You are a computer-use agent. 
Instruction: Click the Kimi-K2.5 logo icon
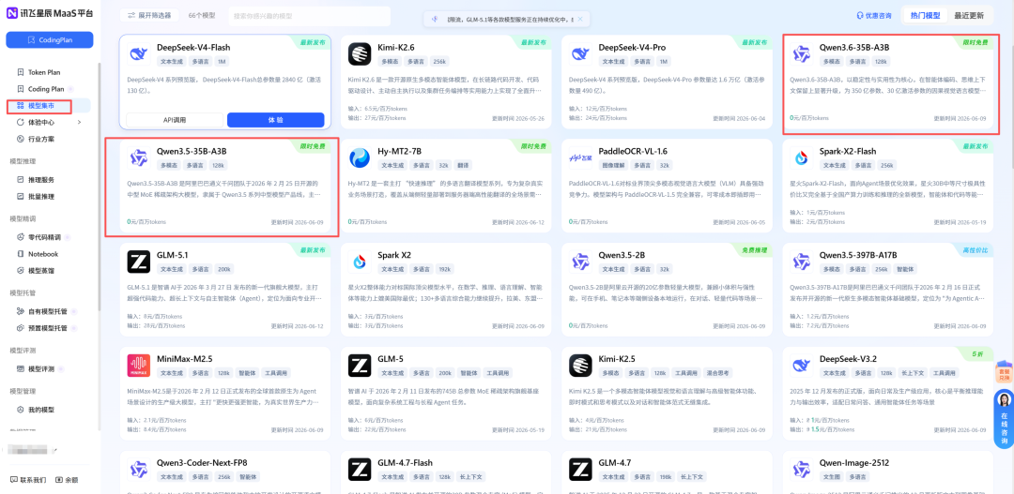(x=581, y=366)
